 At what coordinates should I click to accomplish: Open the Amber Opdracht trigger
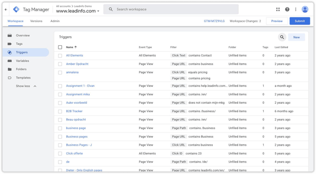(77, 64)
